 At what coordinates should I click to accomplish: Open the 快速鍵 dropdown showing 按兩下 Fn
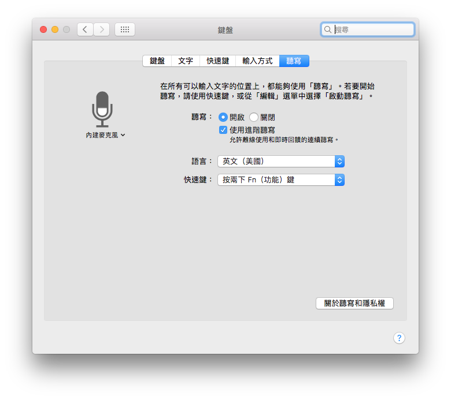pyautogui.click(x=281, y=180)
